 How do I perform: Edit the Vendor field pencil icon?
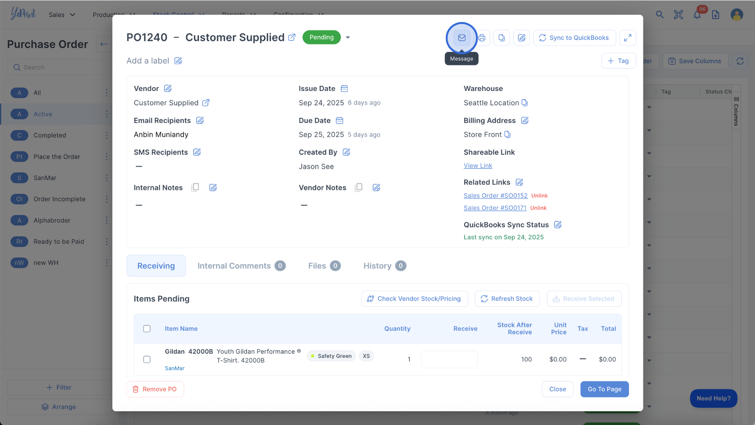(168, 89)
